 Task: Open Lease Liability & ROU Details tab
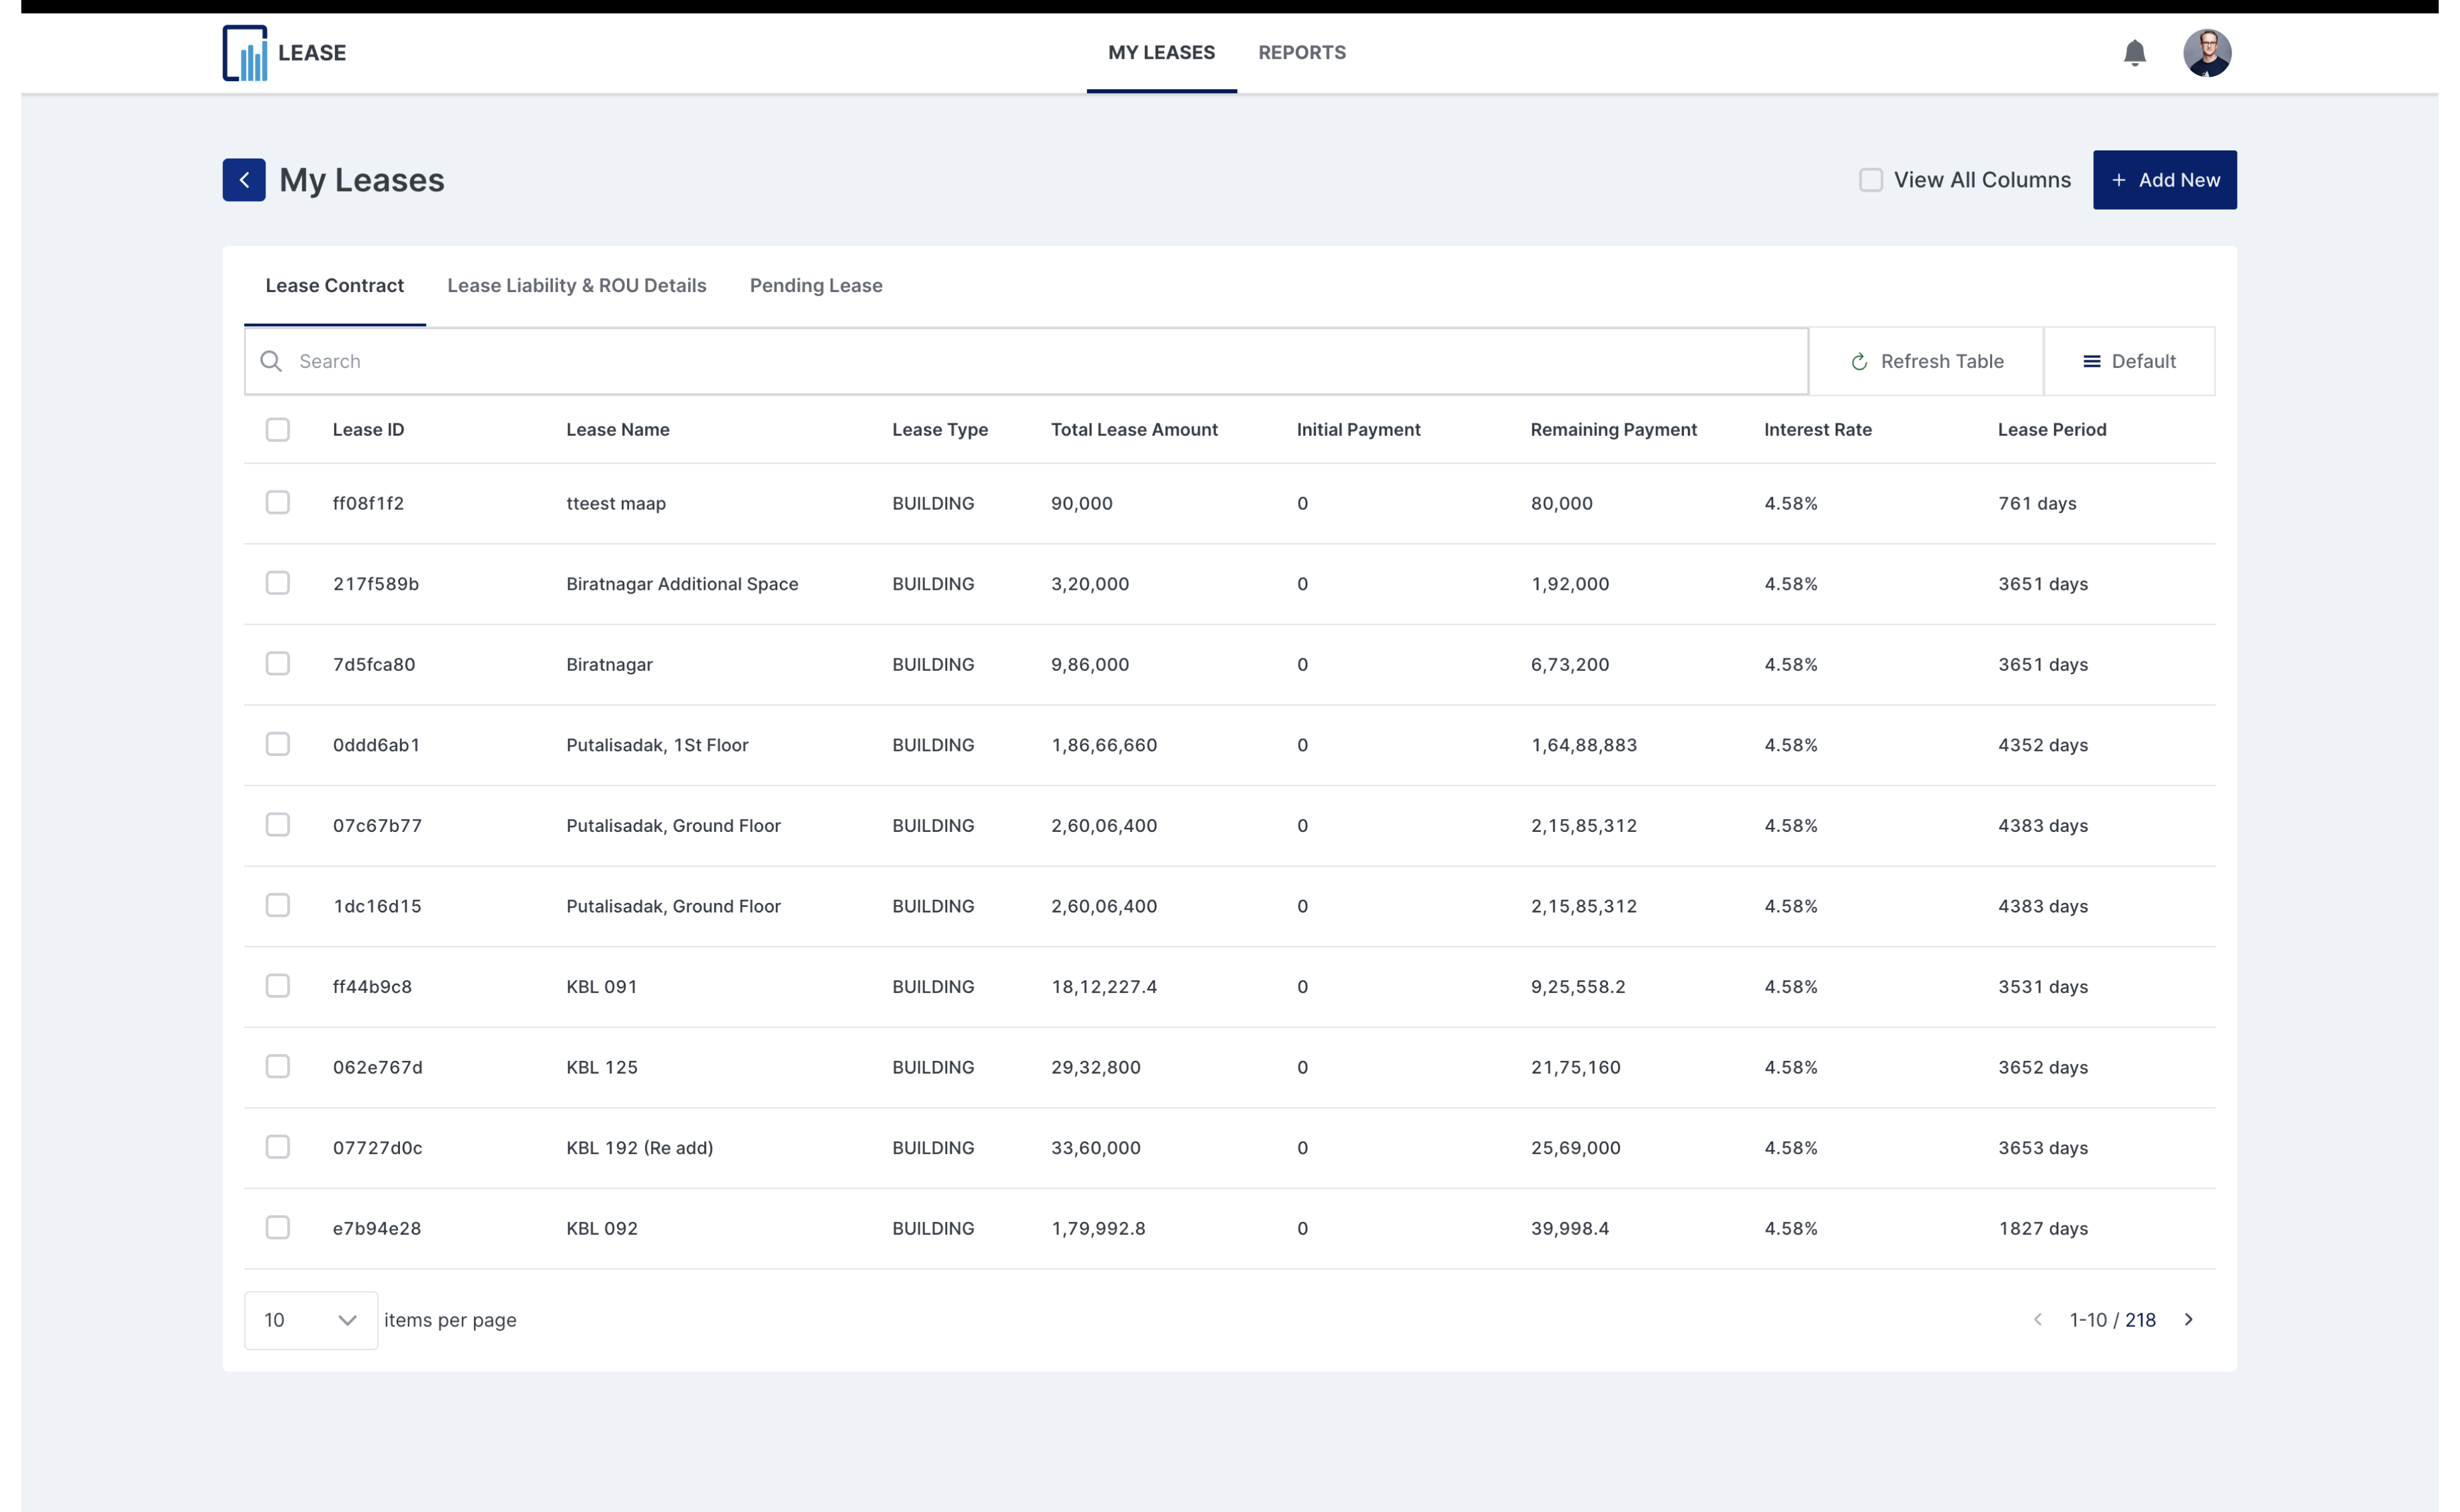click(x=576, y=286)
